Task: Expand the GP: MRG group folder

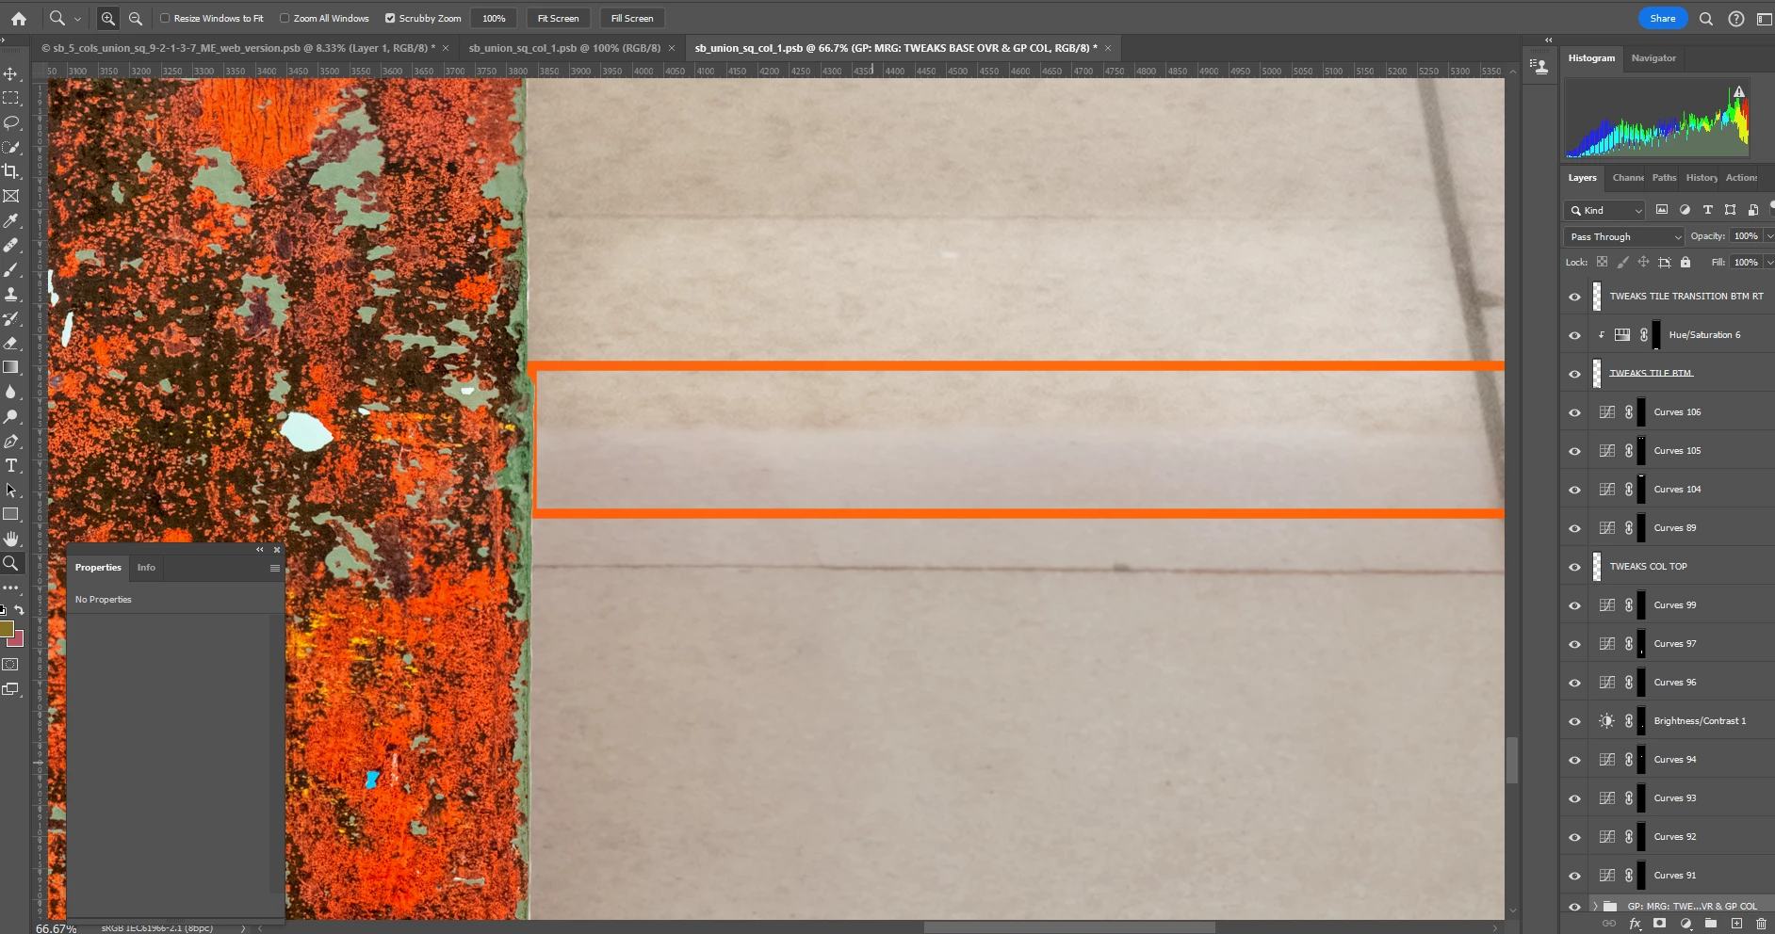Action: 1595,907
